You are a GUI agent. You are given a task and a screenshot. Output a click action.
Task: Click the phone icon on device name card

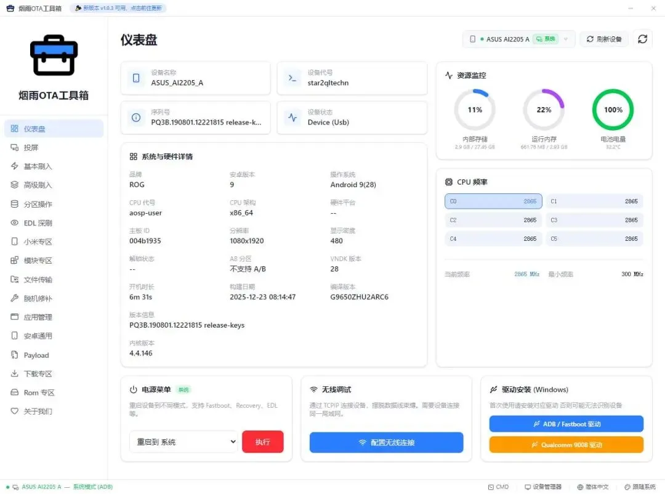point(136,78)
